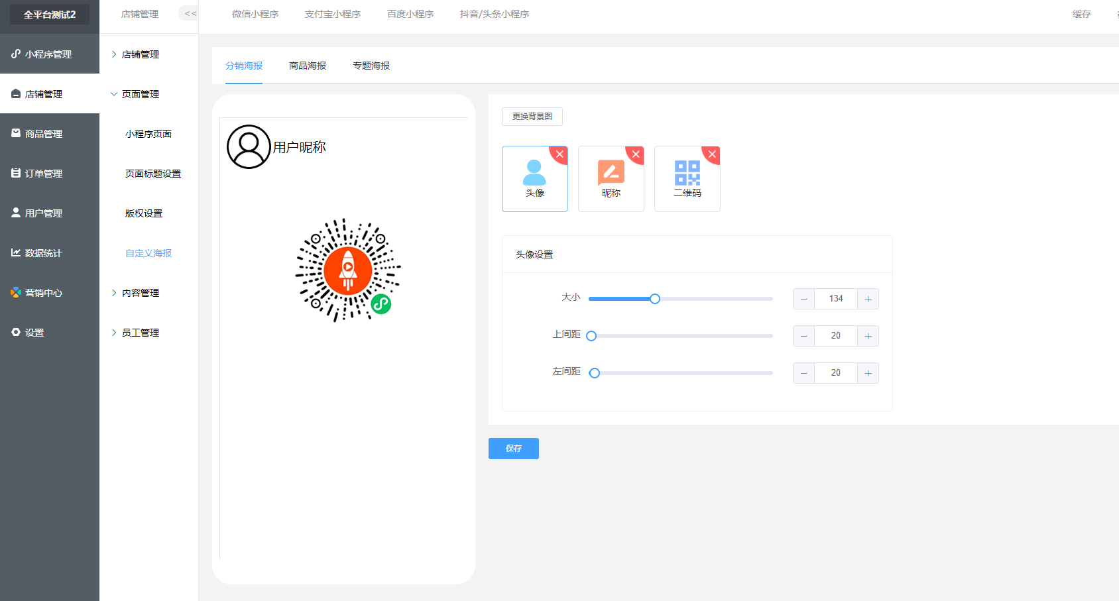Screen dimensions: 1119x601
Task: Remove the 昵称 component with its red X
Action: 636,154
